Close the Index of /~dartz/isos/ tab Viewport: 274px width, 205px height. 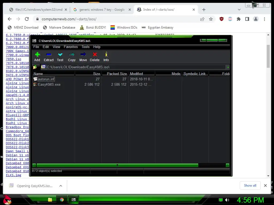coord(194,10)
